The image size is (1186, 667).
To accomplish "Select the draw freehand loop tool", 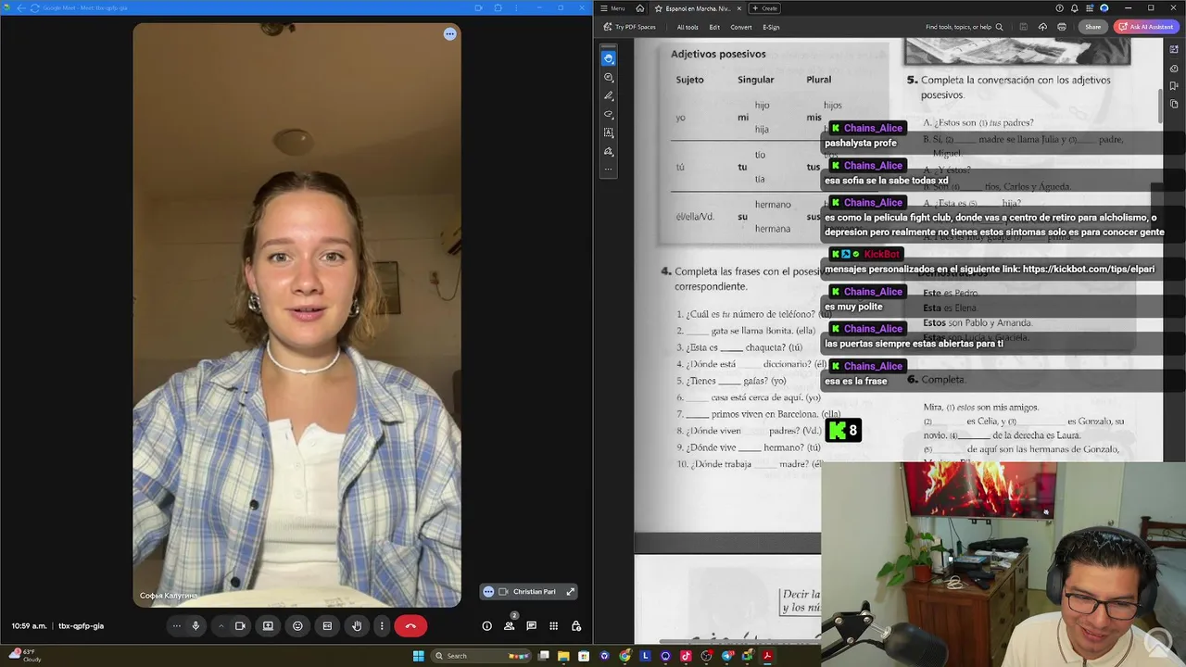I will pyautogui.click(x=609, y=114).
